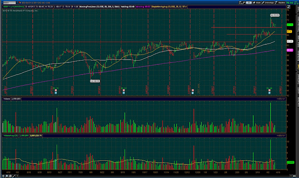The image size is (299, 178).
Task: Click the first earnings phone icon near 6/27
Action: pos(56,90)
